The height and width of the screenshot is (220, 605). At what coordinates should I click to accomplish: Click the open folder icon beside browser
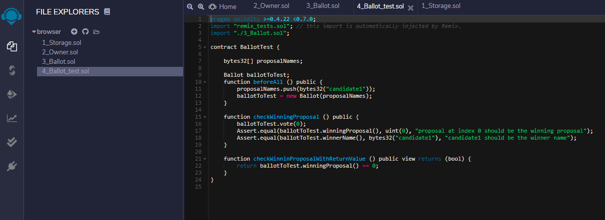[x=96, y=32]
